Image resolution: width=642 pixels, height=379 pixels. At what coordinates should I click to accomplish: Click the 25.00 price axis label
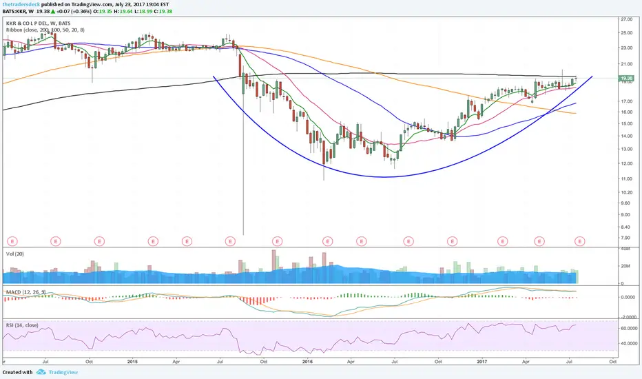click(626, 33)
